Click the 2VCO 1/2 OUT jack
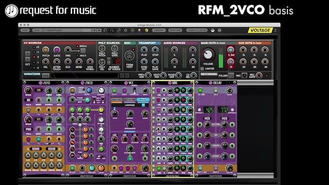This screenshot has width=329, height=185. (x=72, y=168)
